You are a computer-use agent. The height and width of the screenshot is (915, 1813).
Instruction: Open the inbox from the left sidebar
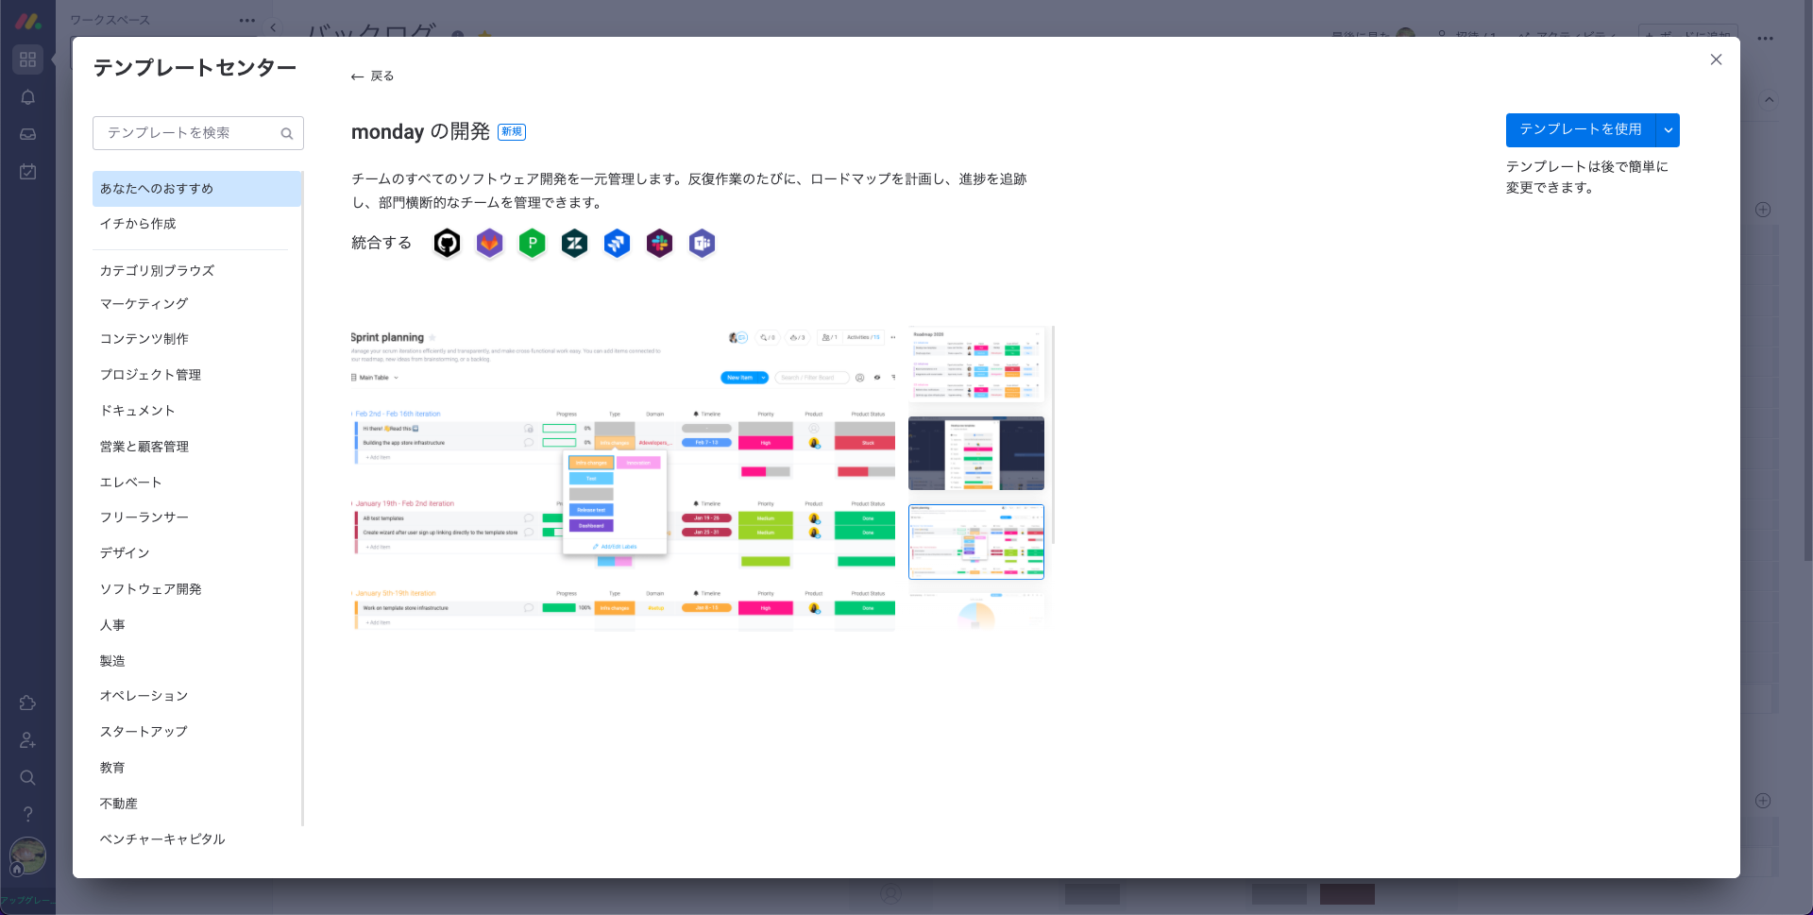point(27,134)
